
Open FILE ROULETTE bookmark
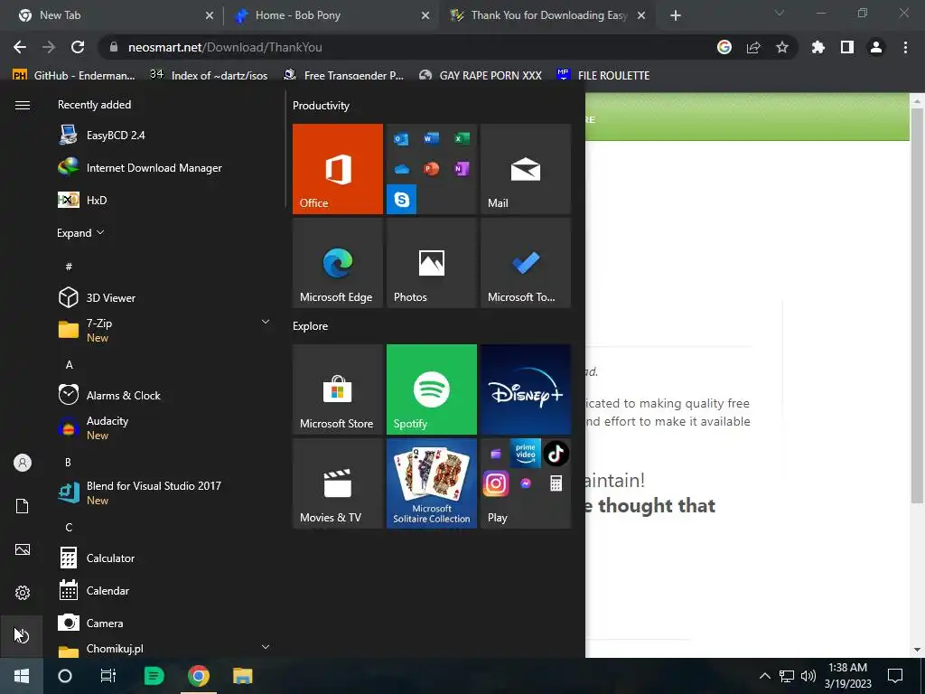tap(603, 76)
